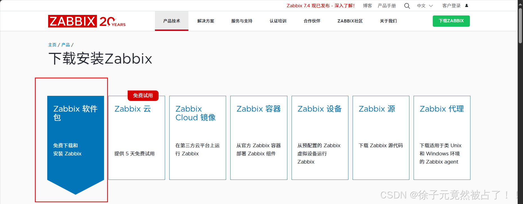Open the 产品技术 menu tab
Image resolution: width=523 pixels, height=204 pixels.
click(x=172, y=21)
